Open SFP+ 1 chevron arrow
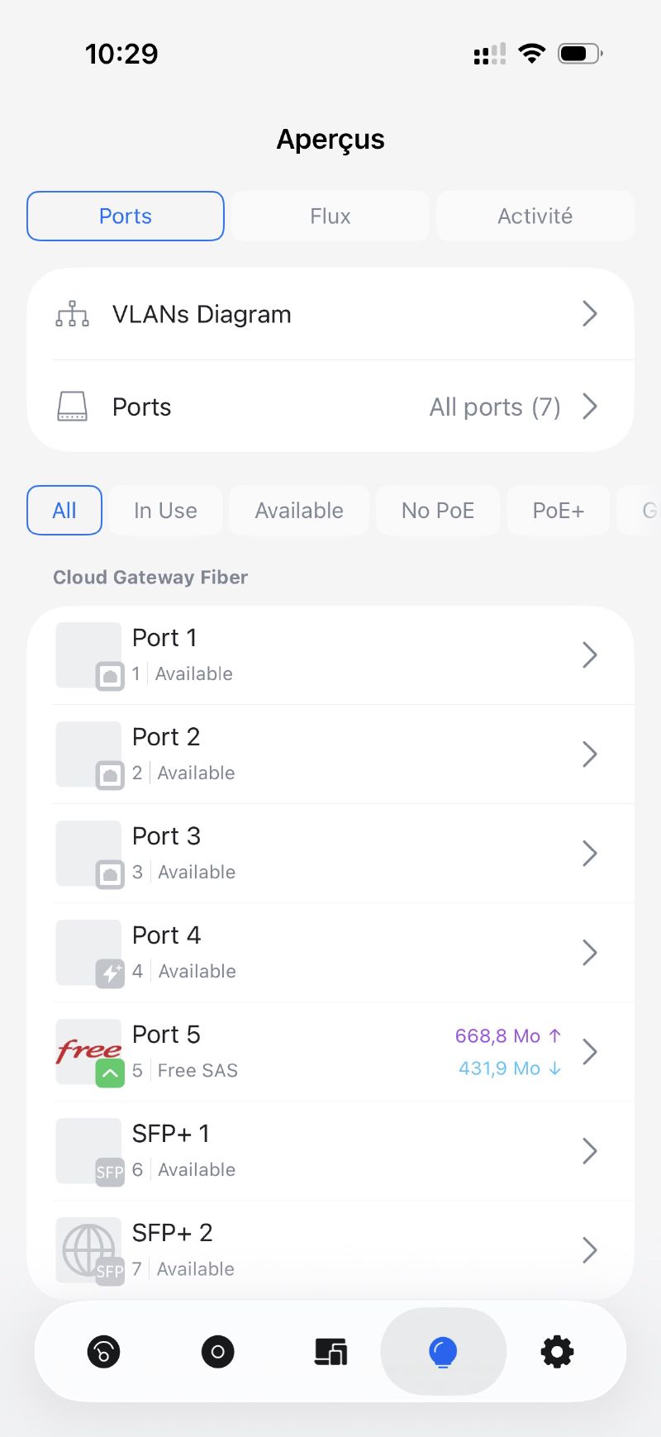 click(x=589, y=1150)
